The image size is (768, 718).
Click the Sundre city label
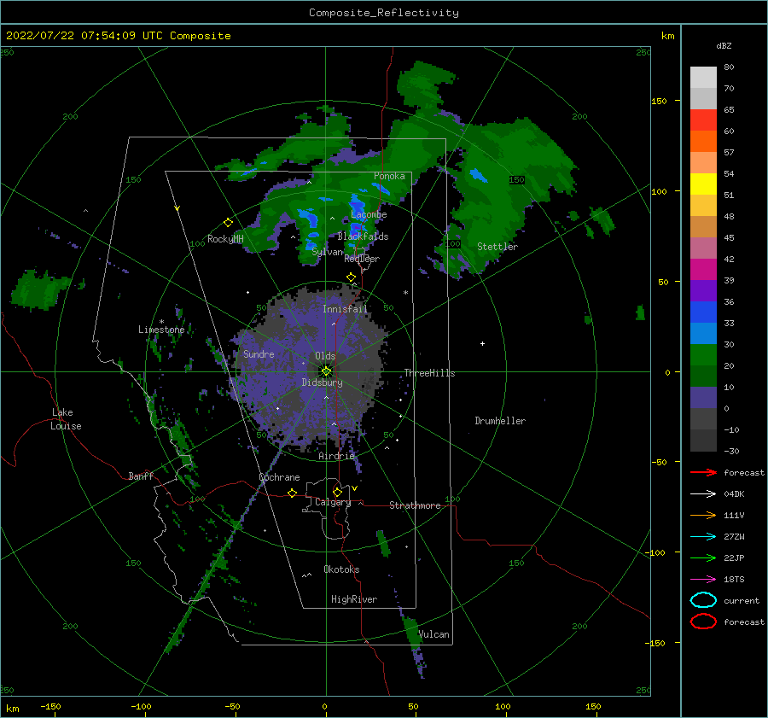(x=259, y=354)
